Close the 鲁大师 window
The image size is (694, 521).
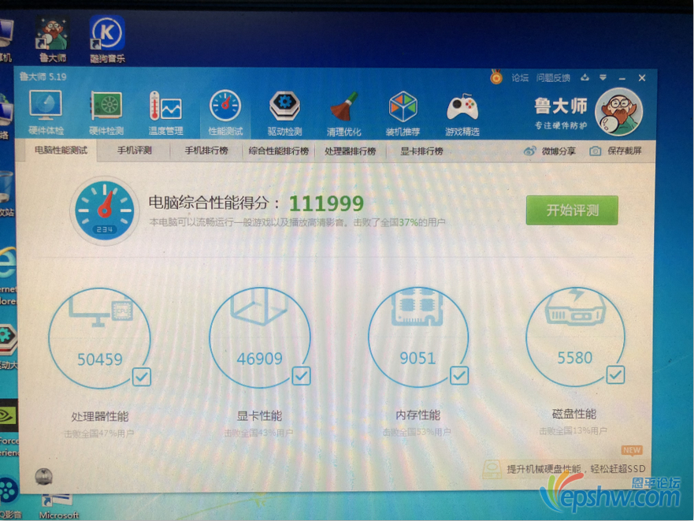pyautogui.click(x=642, y=78)
